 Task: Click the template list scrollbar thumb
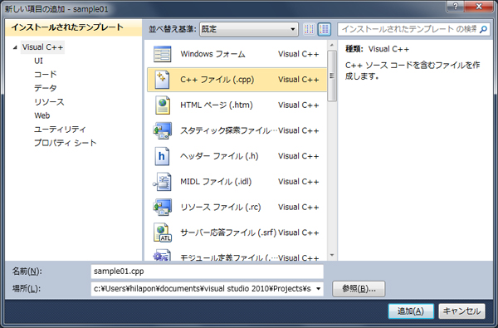[x=332, y=76]
